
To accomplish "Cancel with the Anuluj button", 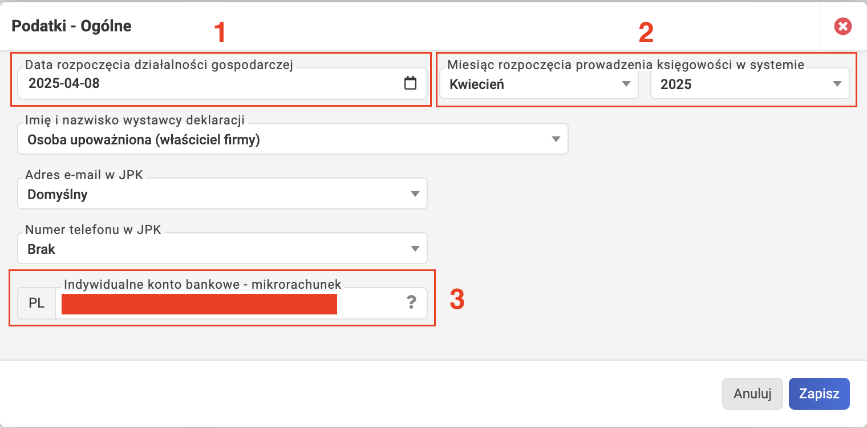I will point(752,394).
